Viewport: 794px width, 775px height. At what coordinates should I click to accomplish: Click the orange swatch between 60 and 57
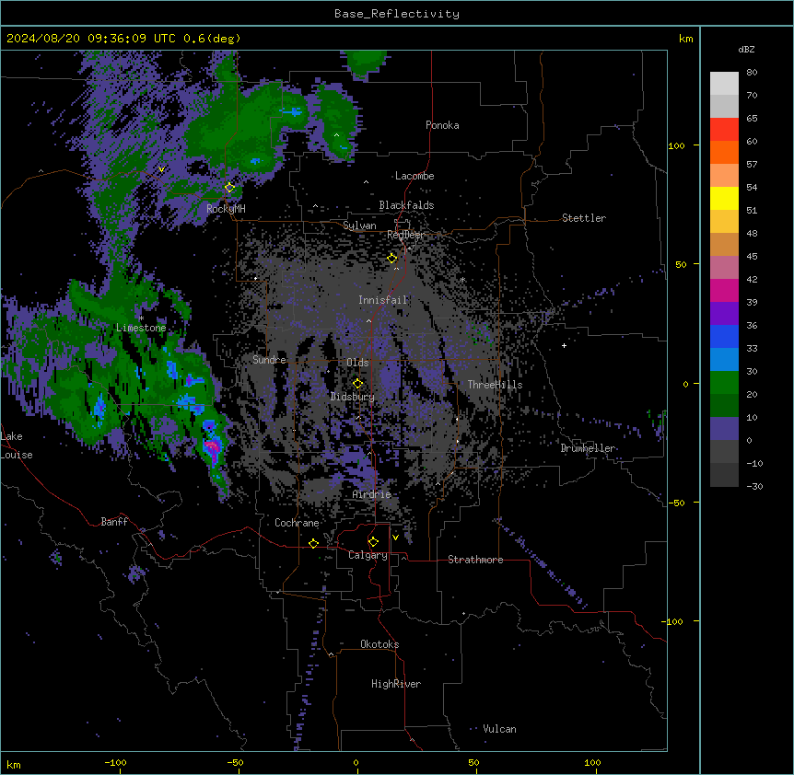(x=724, y=152)
